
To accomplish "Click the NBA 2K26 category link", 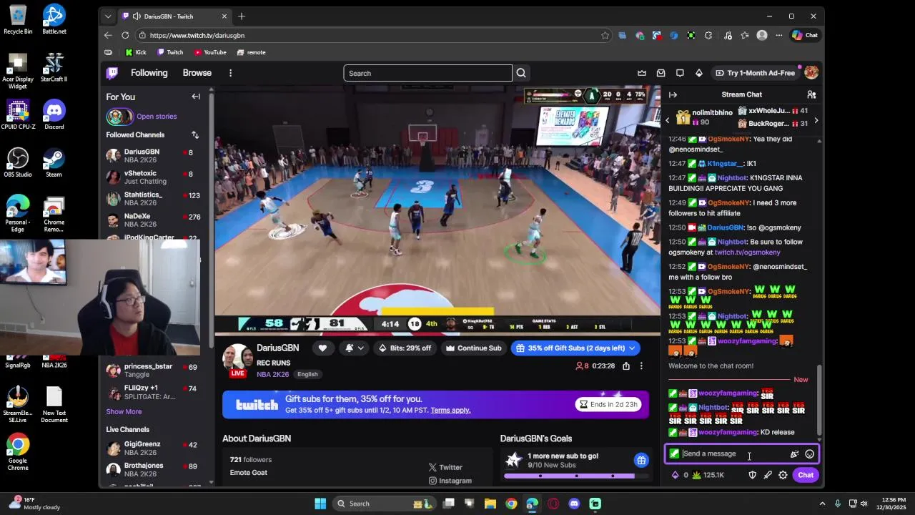I will pos(273,374).
